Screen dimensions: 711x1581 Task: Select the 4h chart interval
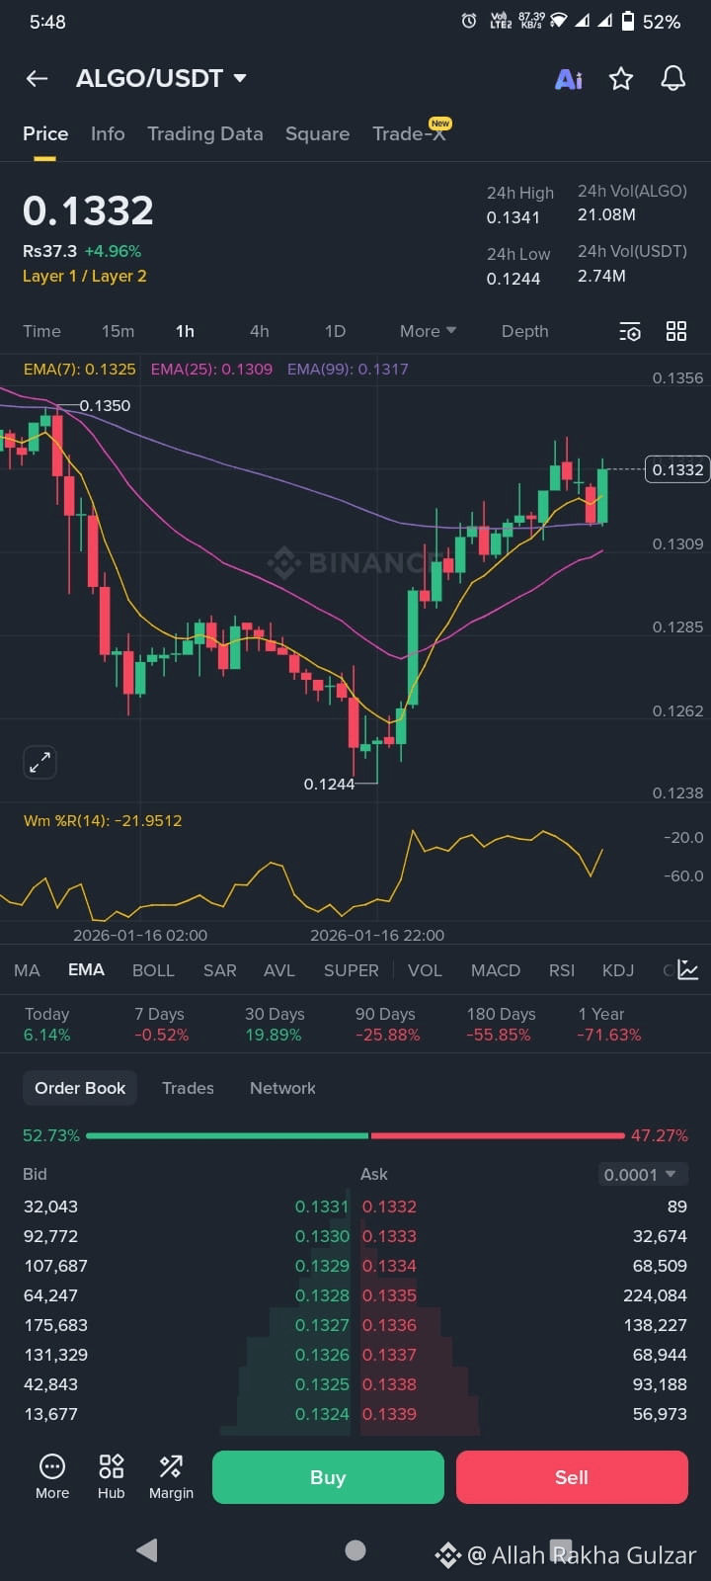click(259, 331)
